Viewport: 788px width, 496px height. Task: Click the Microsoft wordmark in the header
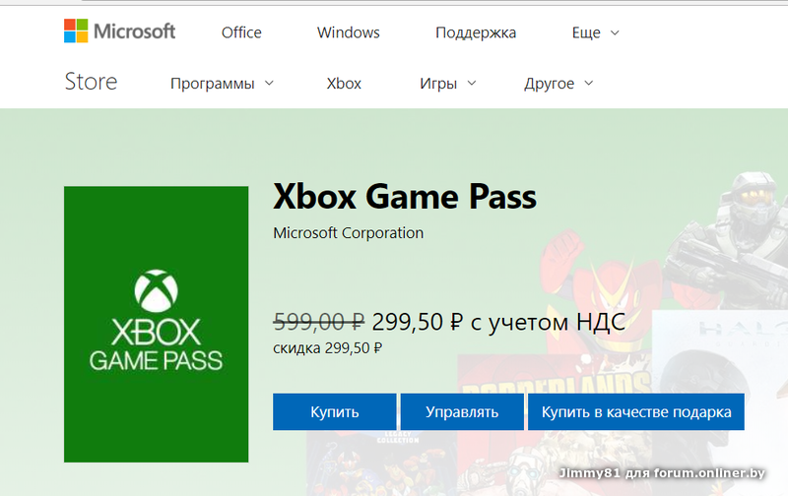point(134,31)
